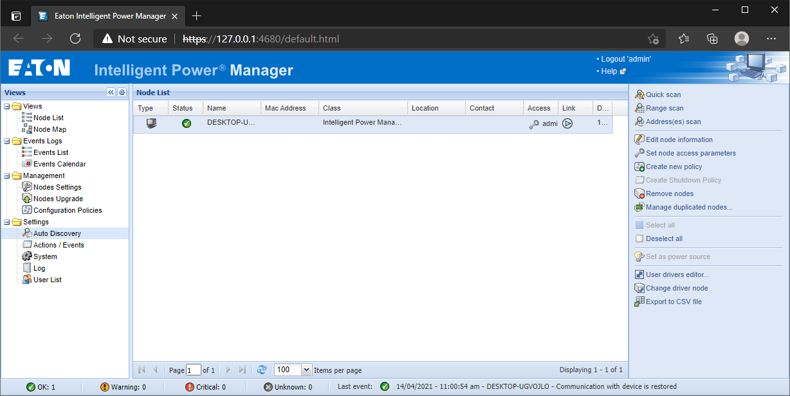Start a Range scan
This screenshot has width=790, height=396.
pyautogui.click(x=665, y=108)
